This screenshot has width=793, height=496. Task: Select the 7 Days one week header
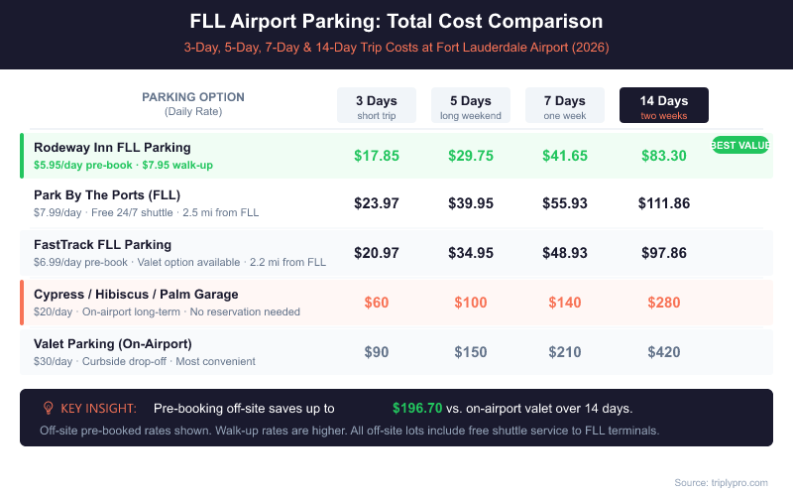(565, 106)
